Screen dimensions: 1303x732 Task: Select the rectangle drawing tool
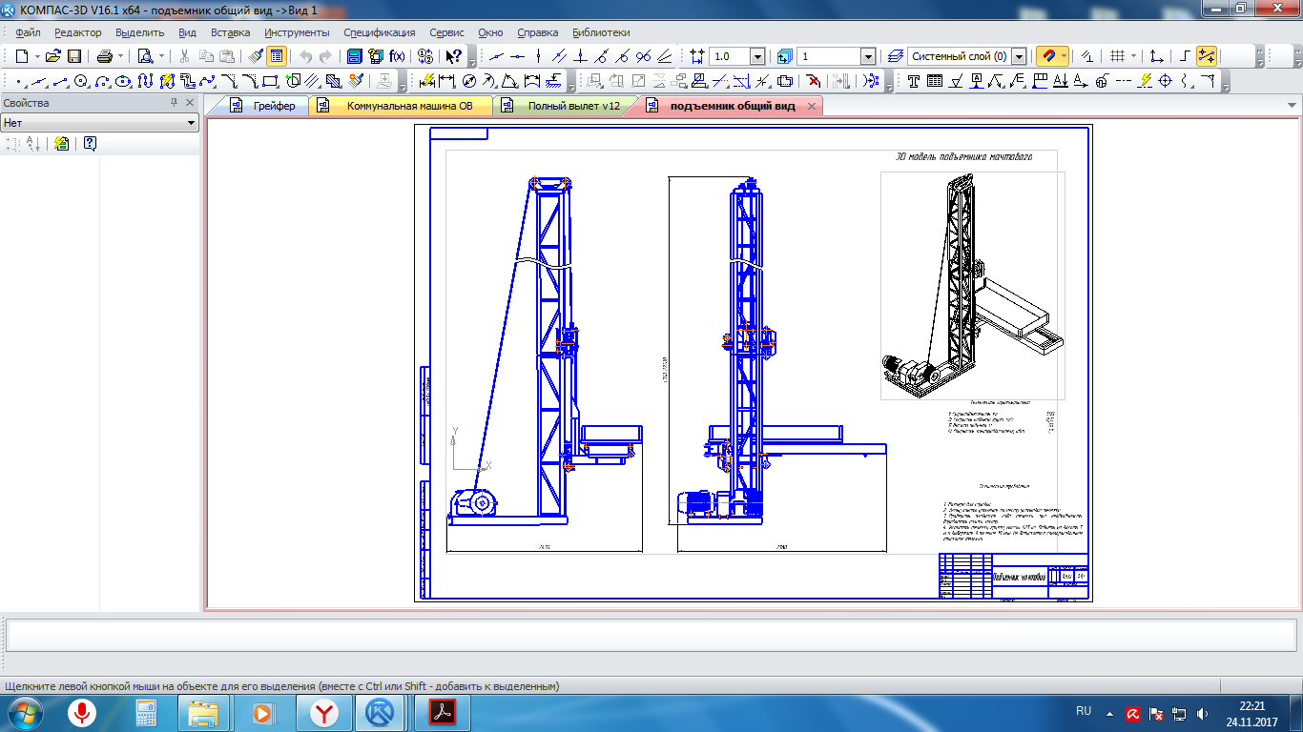pyautogui.click(x=270, y=81)
